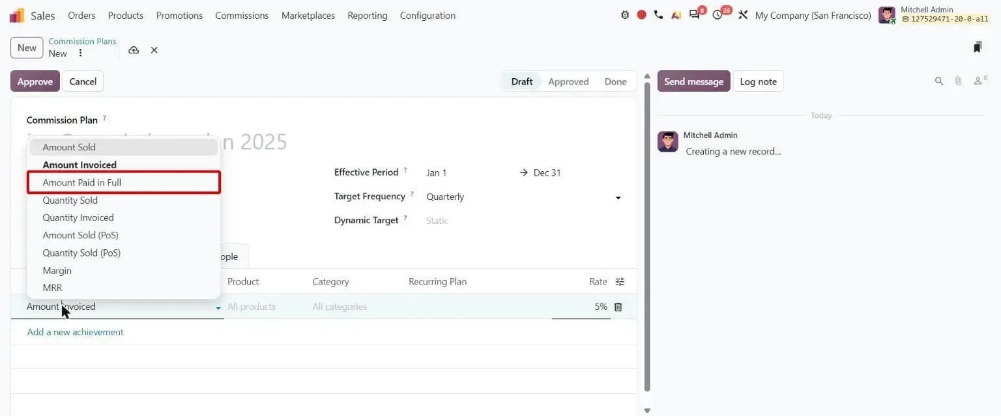Viewport: 1001px width, 416px height.
Task: Click the All categories cell
Action: click(356, 307)
